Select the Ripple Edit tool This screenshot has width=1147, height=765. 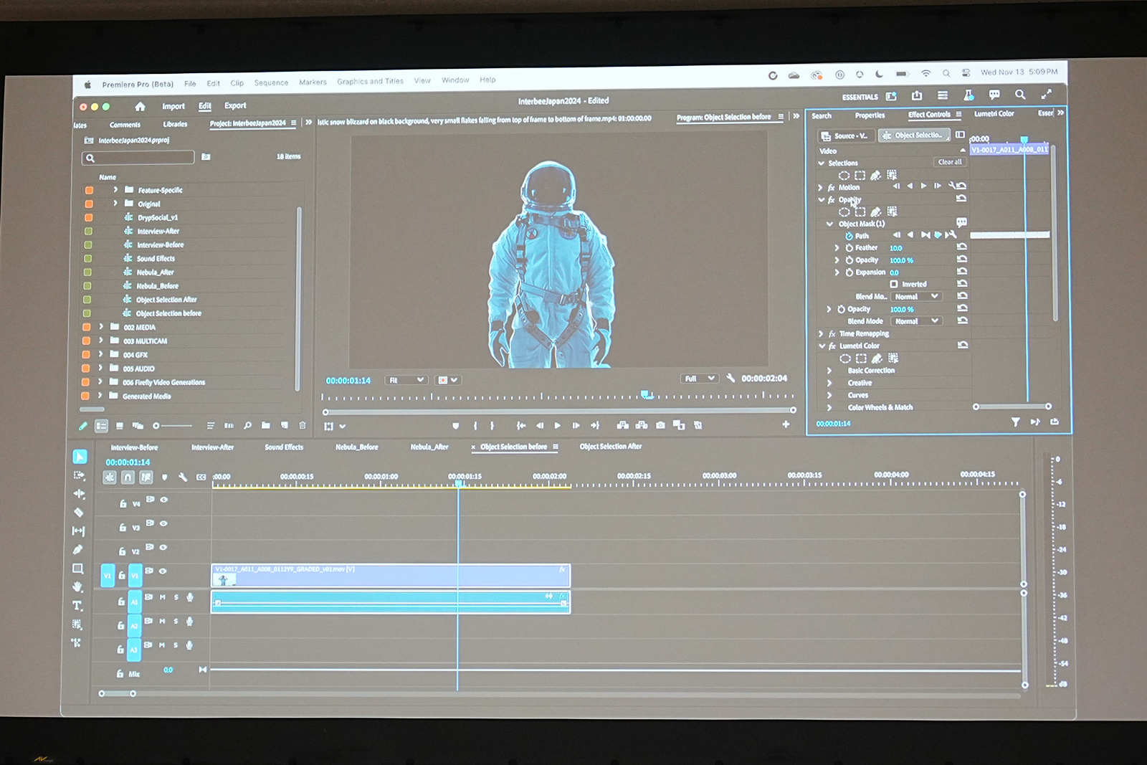(x=78, y=494)
